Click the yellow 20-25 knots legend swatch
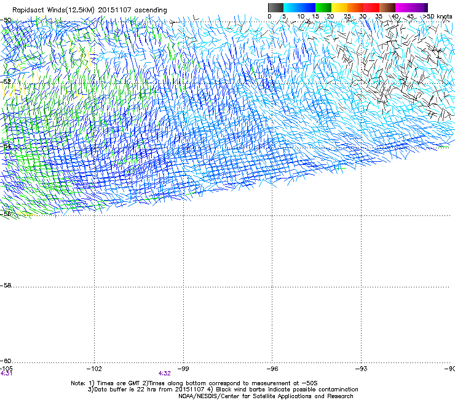Viewport: 455px width, 400px height. click(339, 7)
